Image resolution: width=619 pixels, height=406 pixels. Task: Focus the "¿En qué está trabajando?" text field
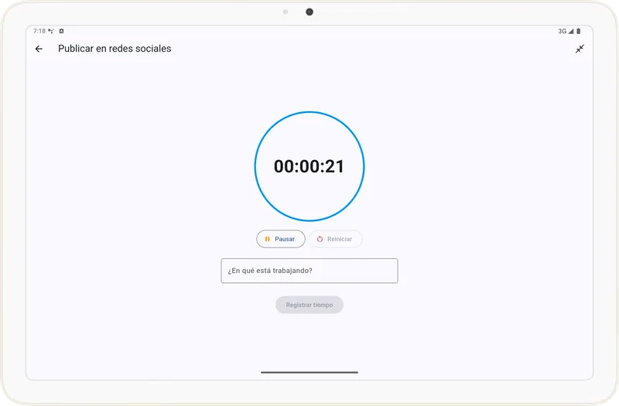pos(309,271)
